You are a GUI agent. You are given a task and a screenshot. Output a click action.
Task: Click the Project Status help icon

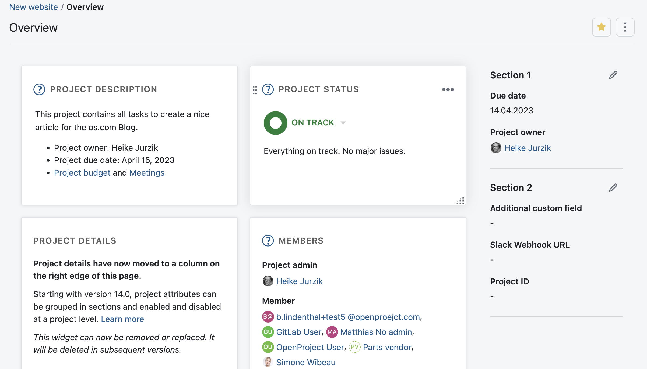tap(268, 89)
